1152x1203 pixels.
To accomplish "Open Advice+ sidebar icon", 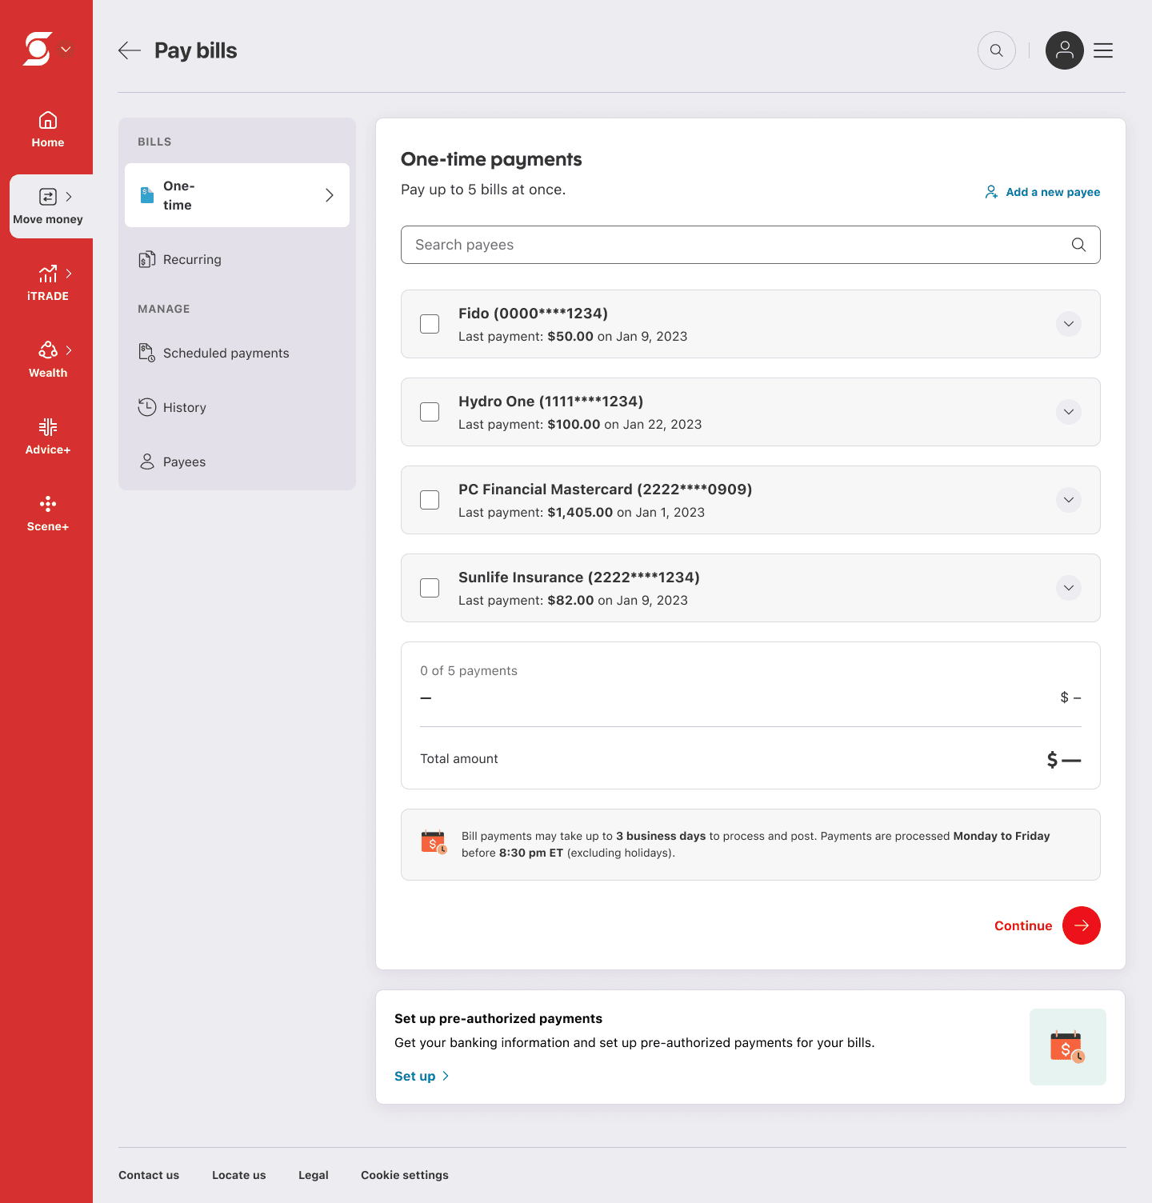I will pyautogui.click(x=48, y=427).
